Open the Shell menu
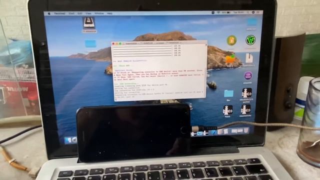 [x=71, y=13]
